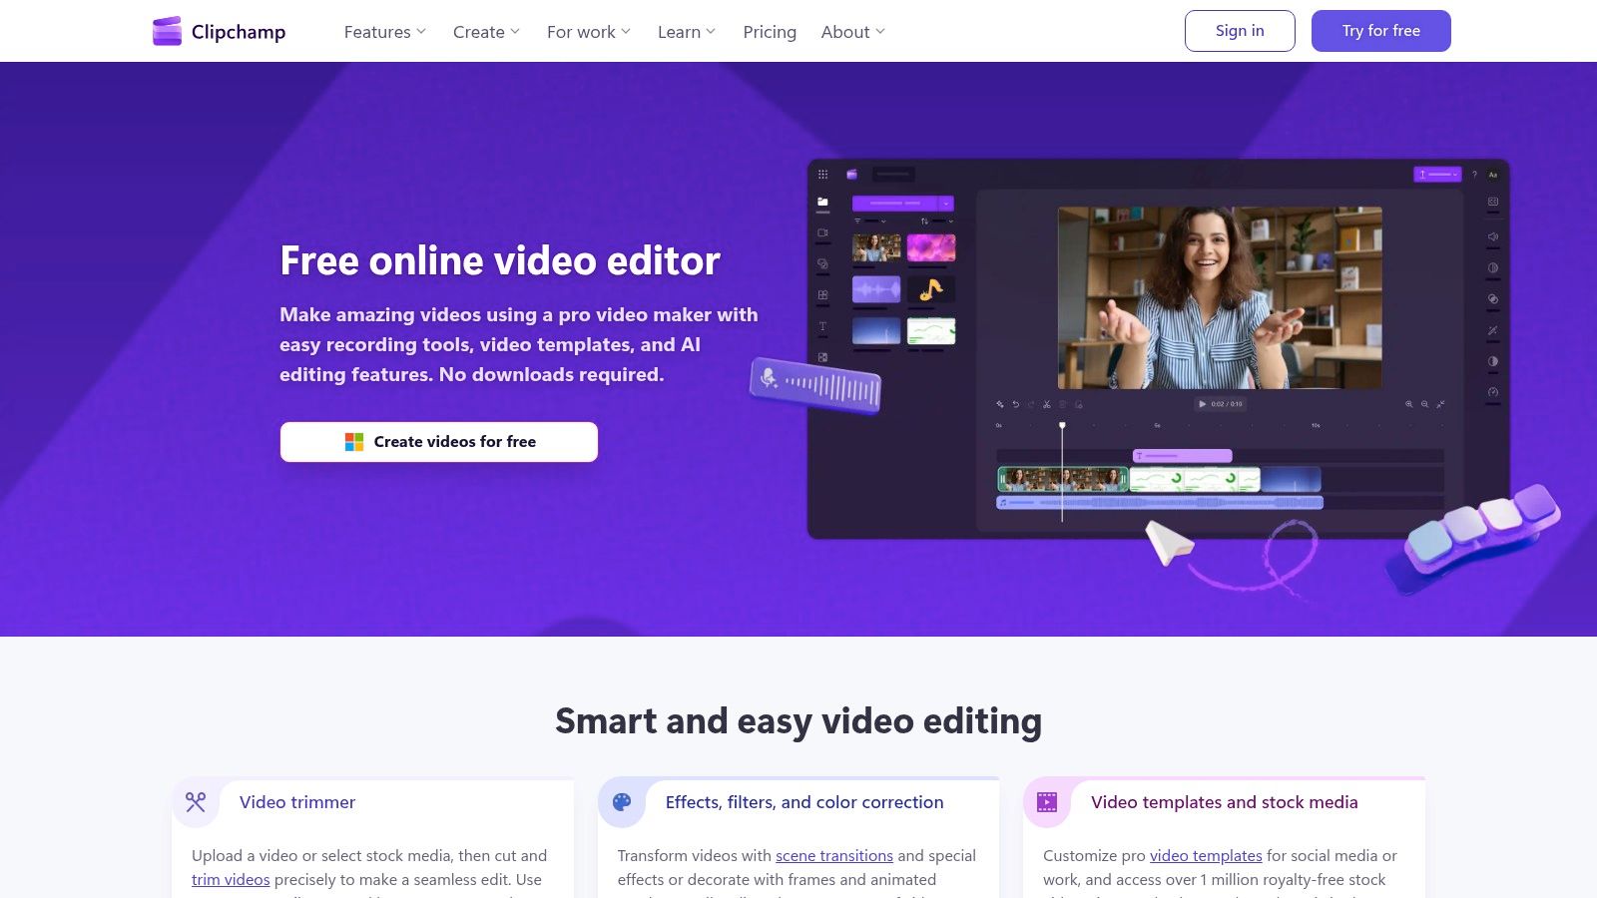1597x898 pixels.
Task: Click the Video trimmer heading
Action: (x=297, y=802)
